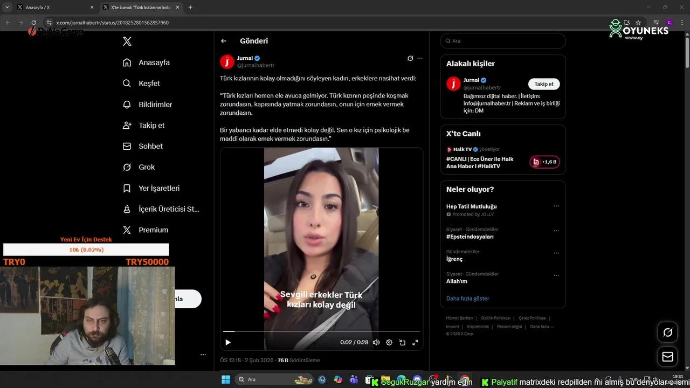Open Bildirimler in the sidebar
The image size is (690, 388).
coord(147,105)
